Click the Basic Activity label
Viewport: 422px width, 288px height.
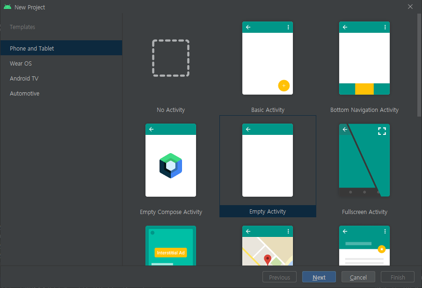[268, 110]
